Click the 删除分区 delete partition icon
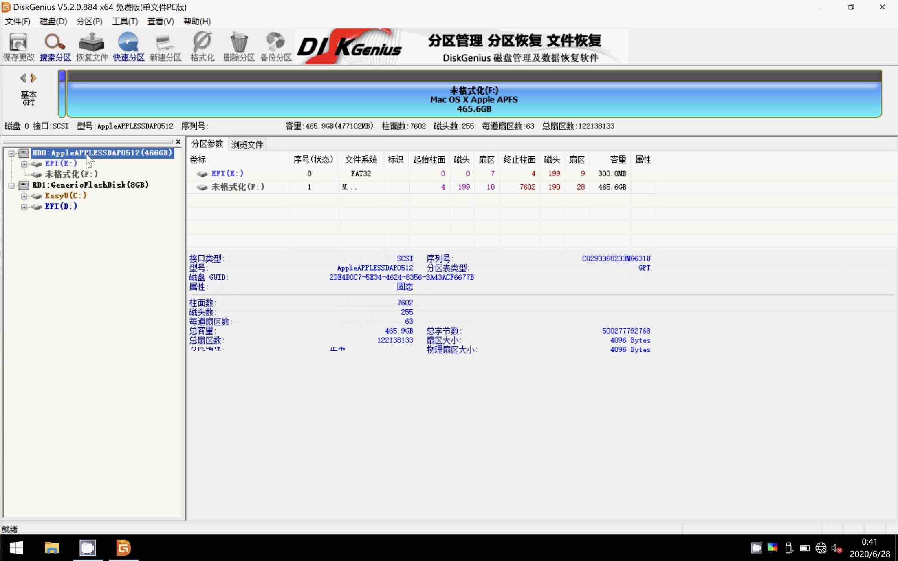Viewport: 898px width, 561px height. click(239, 46)
